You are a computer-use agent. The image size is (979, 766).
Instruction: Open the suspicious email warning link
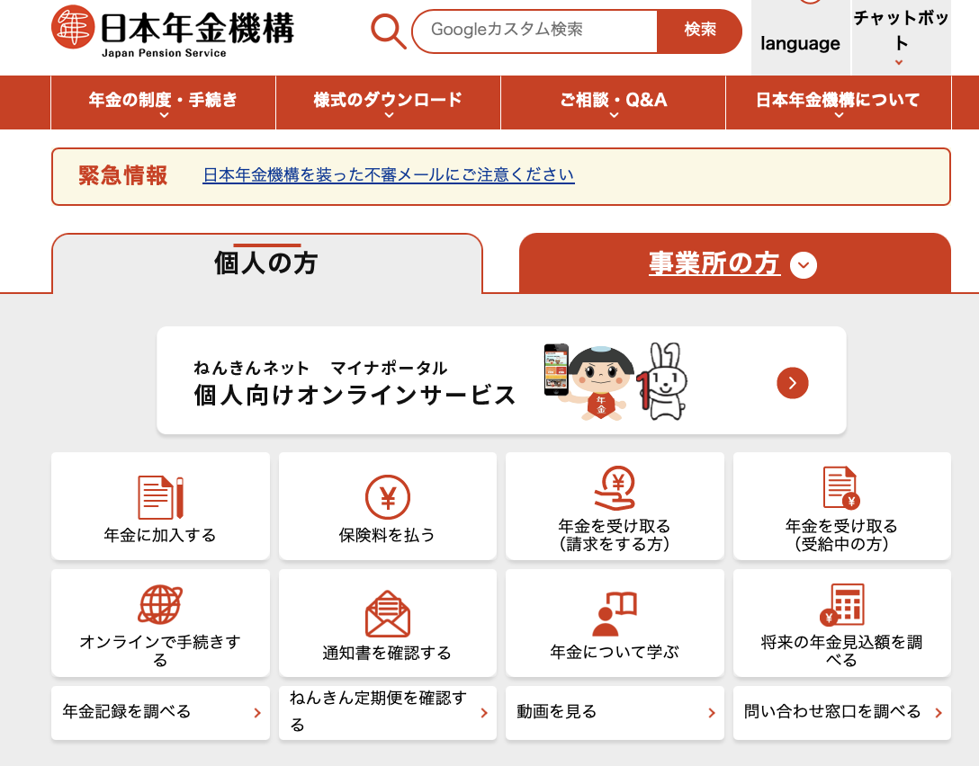tap(388, 175)
